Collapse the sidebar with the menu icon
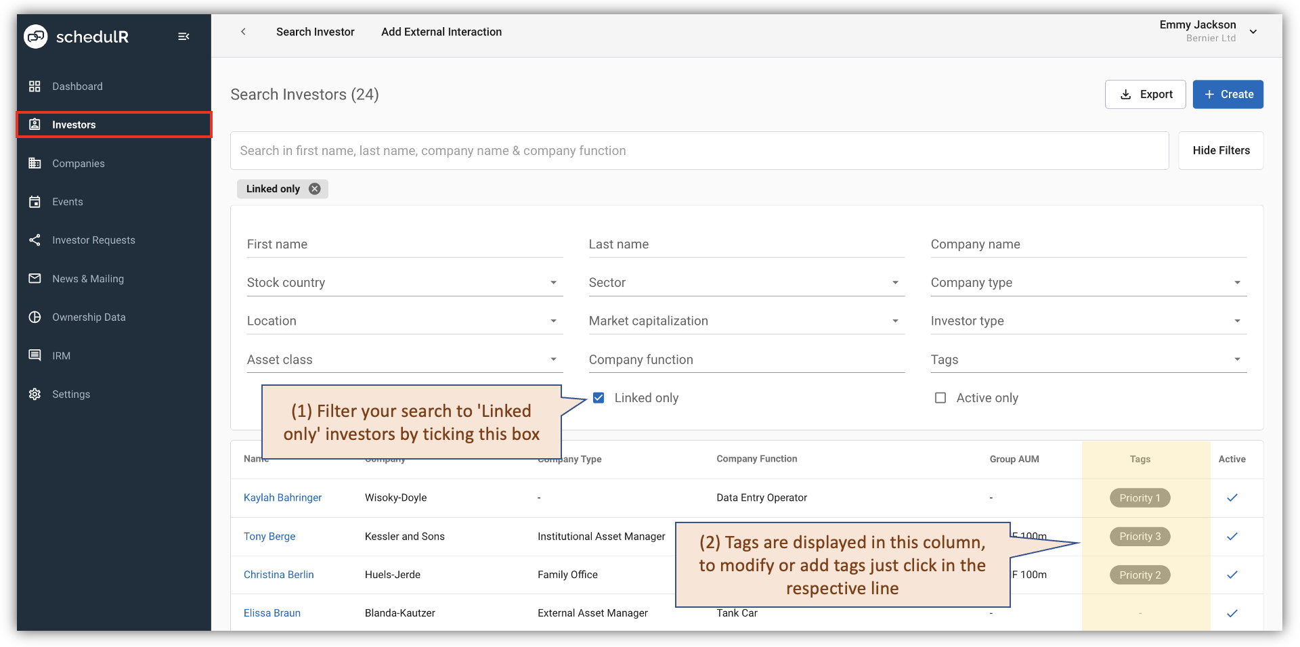1300x647 pixels. pos(183,37)
